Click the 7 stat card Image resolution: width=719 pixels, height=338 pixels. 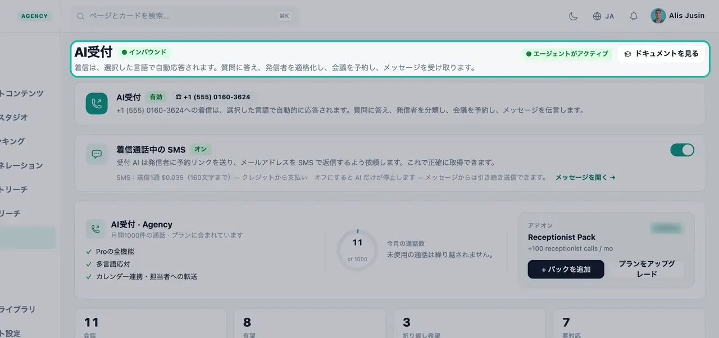[x=629, y=323]
